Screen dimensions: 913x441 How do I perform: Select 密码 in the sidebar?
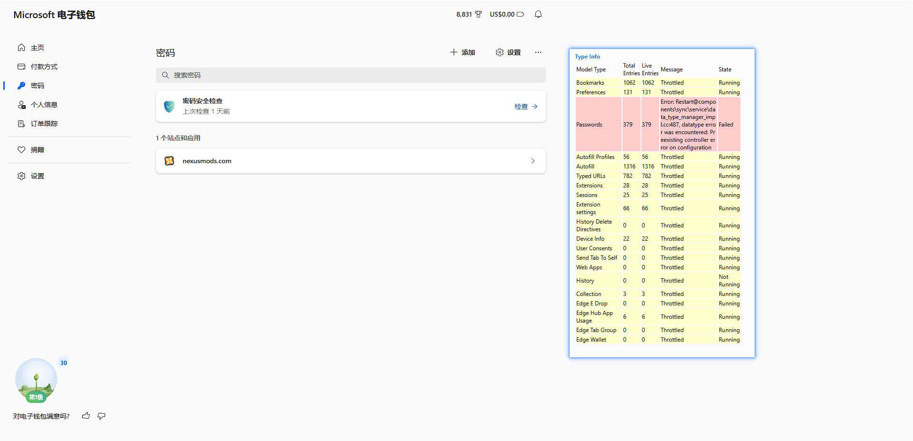[38, 86]
